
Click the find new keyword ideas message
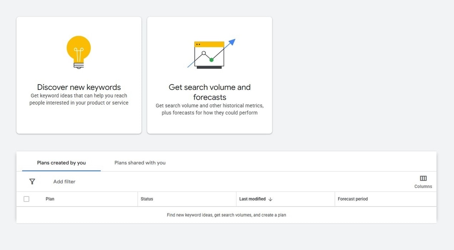[226, 215]
